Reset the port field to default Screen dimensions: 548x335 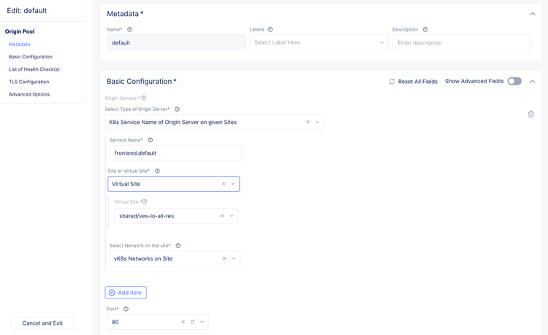tap(193, 322)
